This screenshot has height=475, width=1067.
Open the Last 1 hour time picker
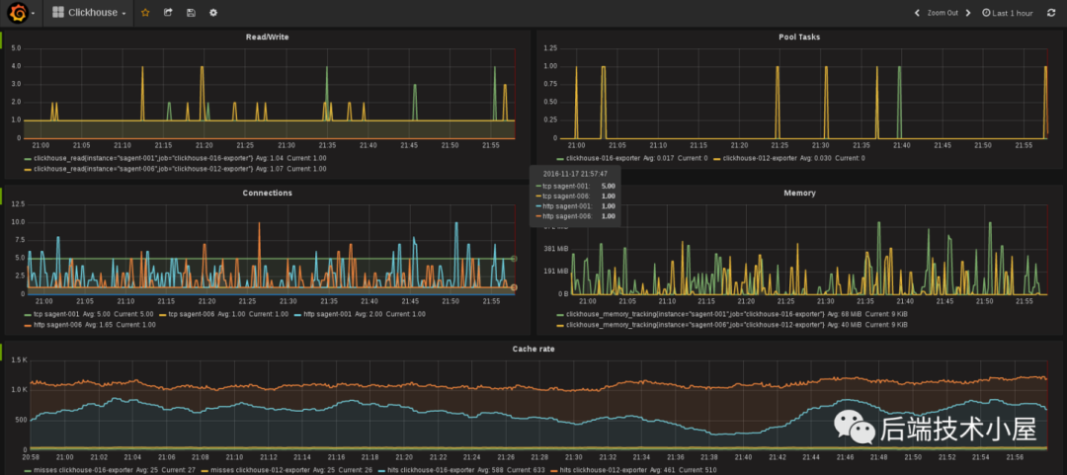[x=1007, y=13]
